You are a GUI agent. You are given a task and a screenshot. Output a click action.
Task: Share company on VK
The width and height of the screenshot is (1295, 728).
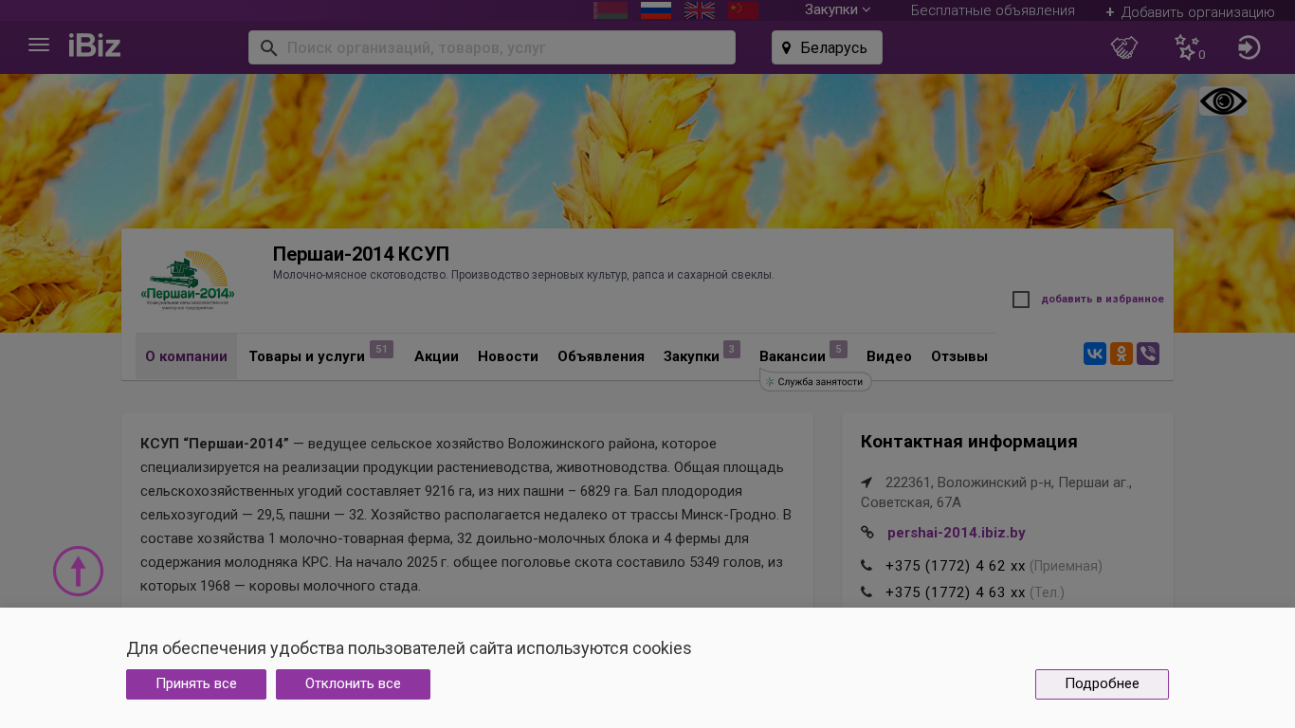1095,354
